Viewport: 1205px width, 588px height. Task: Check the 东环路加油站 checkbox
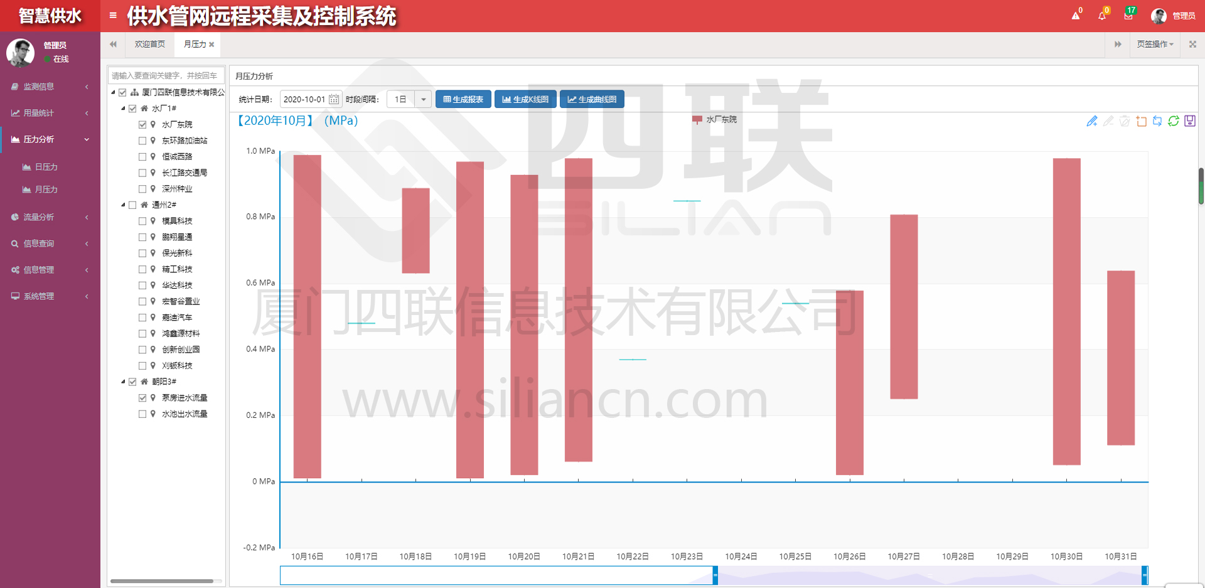point(142,141)
